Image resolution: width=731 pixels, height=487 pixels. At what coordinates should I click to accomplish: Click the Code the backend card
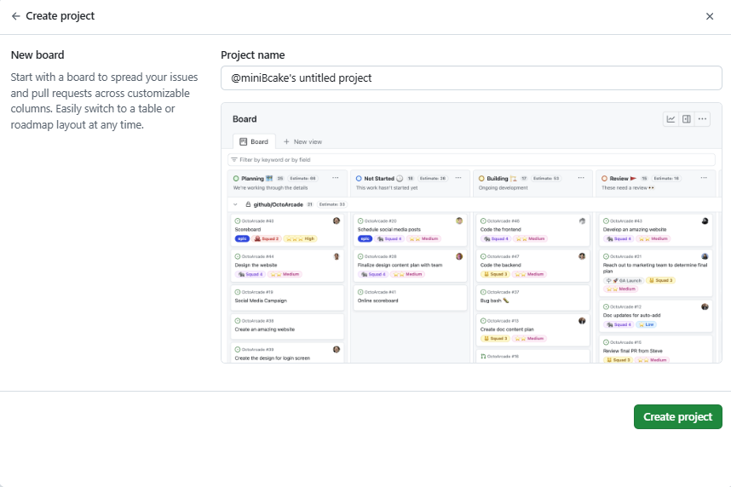(x=532, y=266)
